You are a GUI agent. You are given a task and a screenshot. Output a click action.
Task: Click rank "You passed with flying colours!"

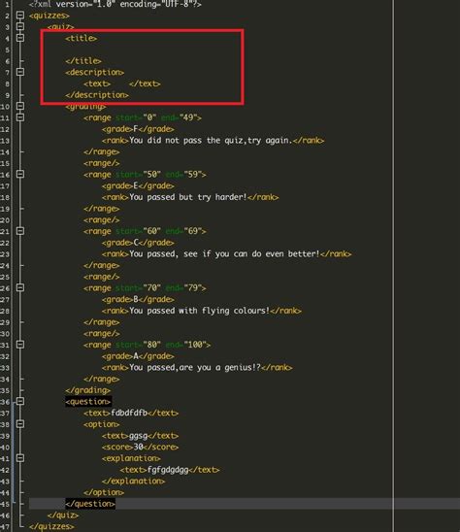202,311
